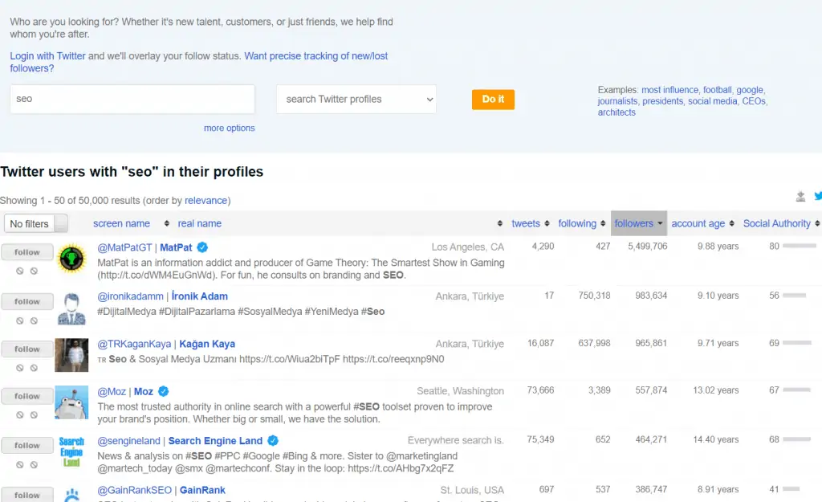Sort table by account age column
822x502 pixels.
pyautogui.click(x=702, y=223)
